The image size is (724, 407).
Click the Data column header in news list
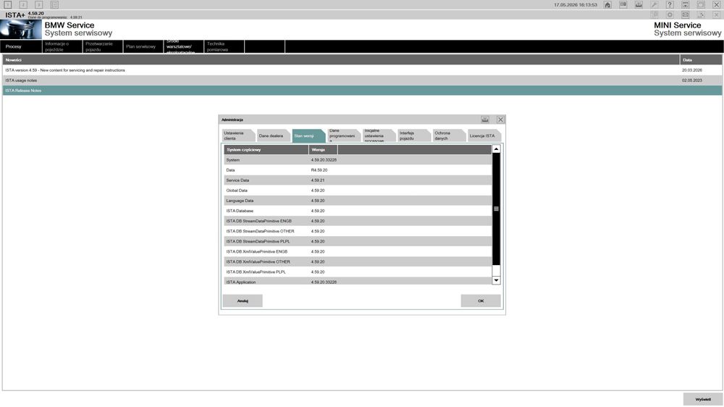(x=701, y=60)
